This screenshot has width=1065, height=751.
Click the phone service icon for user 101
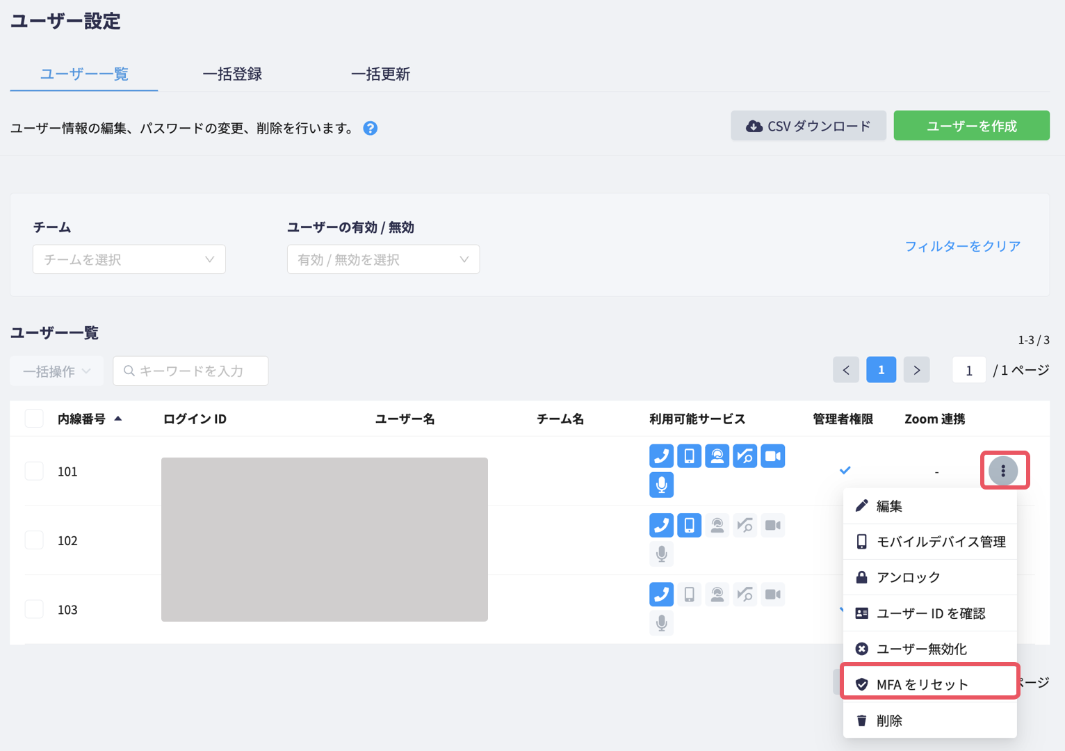pyautogui.click(x=661, y=456)
